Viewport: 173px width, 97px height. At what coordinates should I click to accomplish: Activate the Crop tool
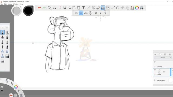point(64,8)
